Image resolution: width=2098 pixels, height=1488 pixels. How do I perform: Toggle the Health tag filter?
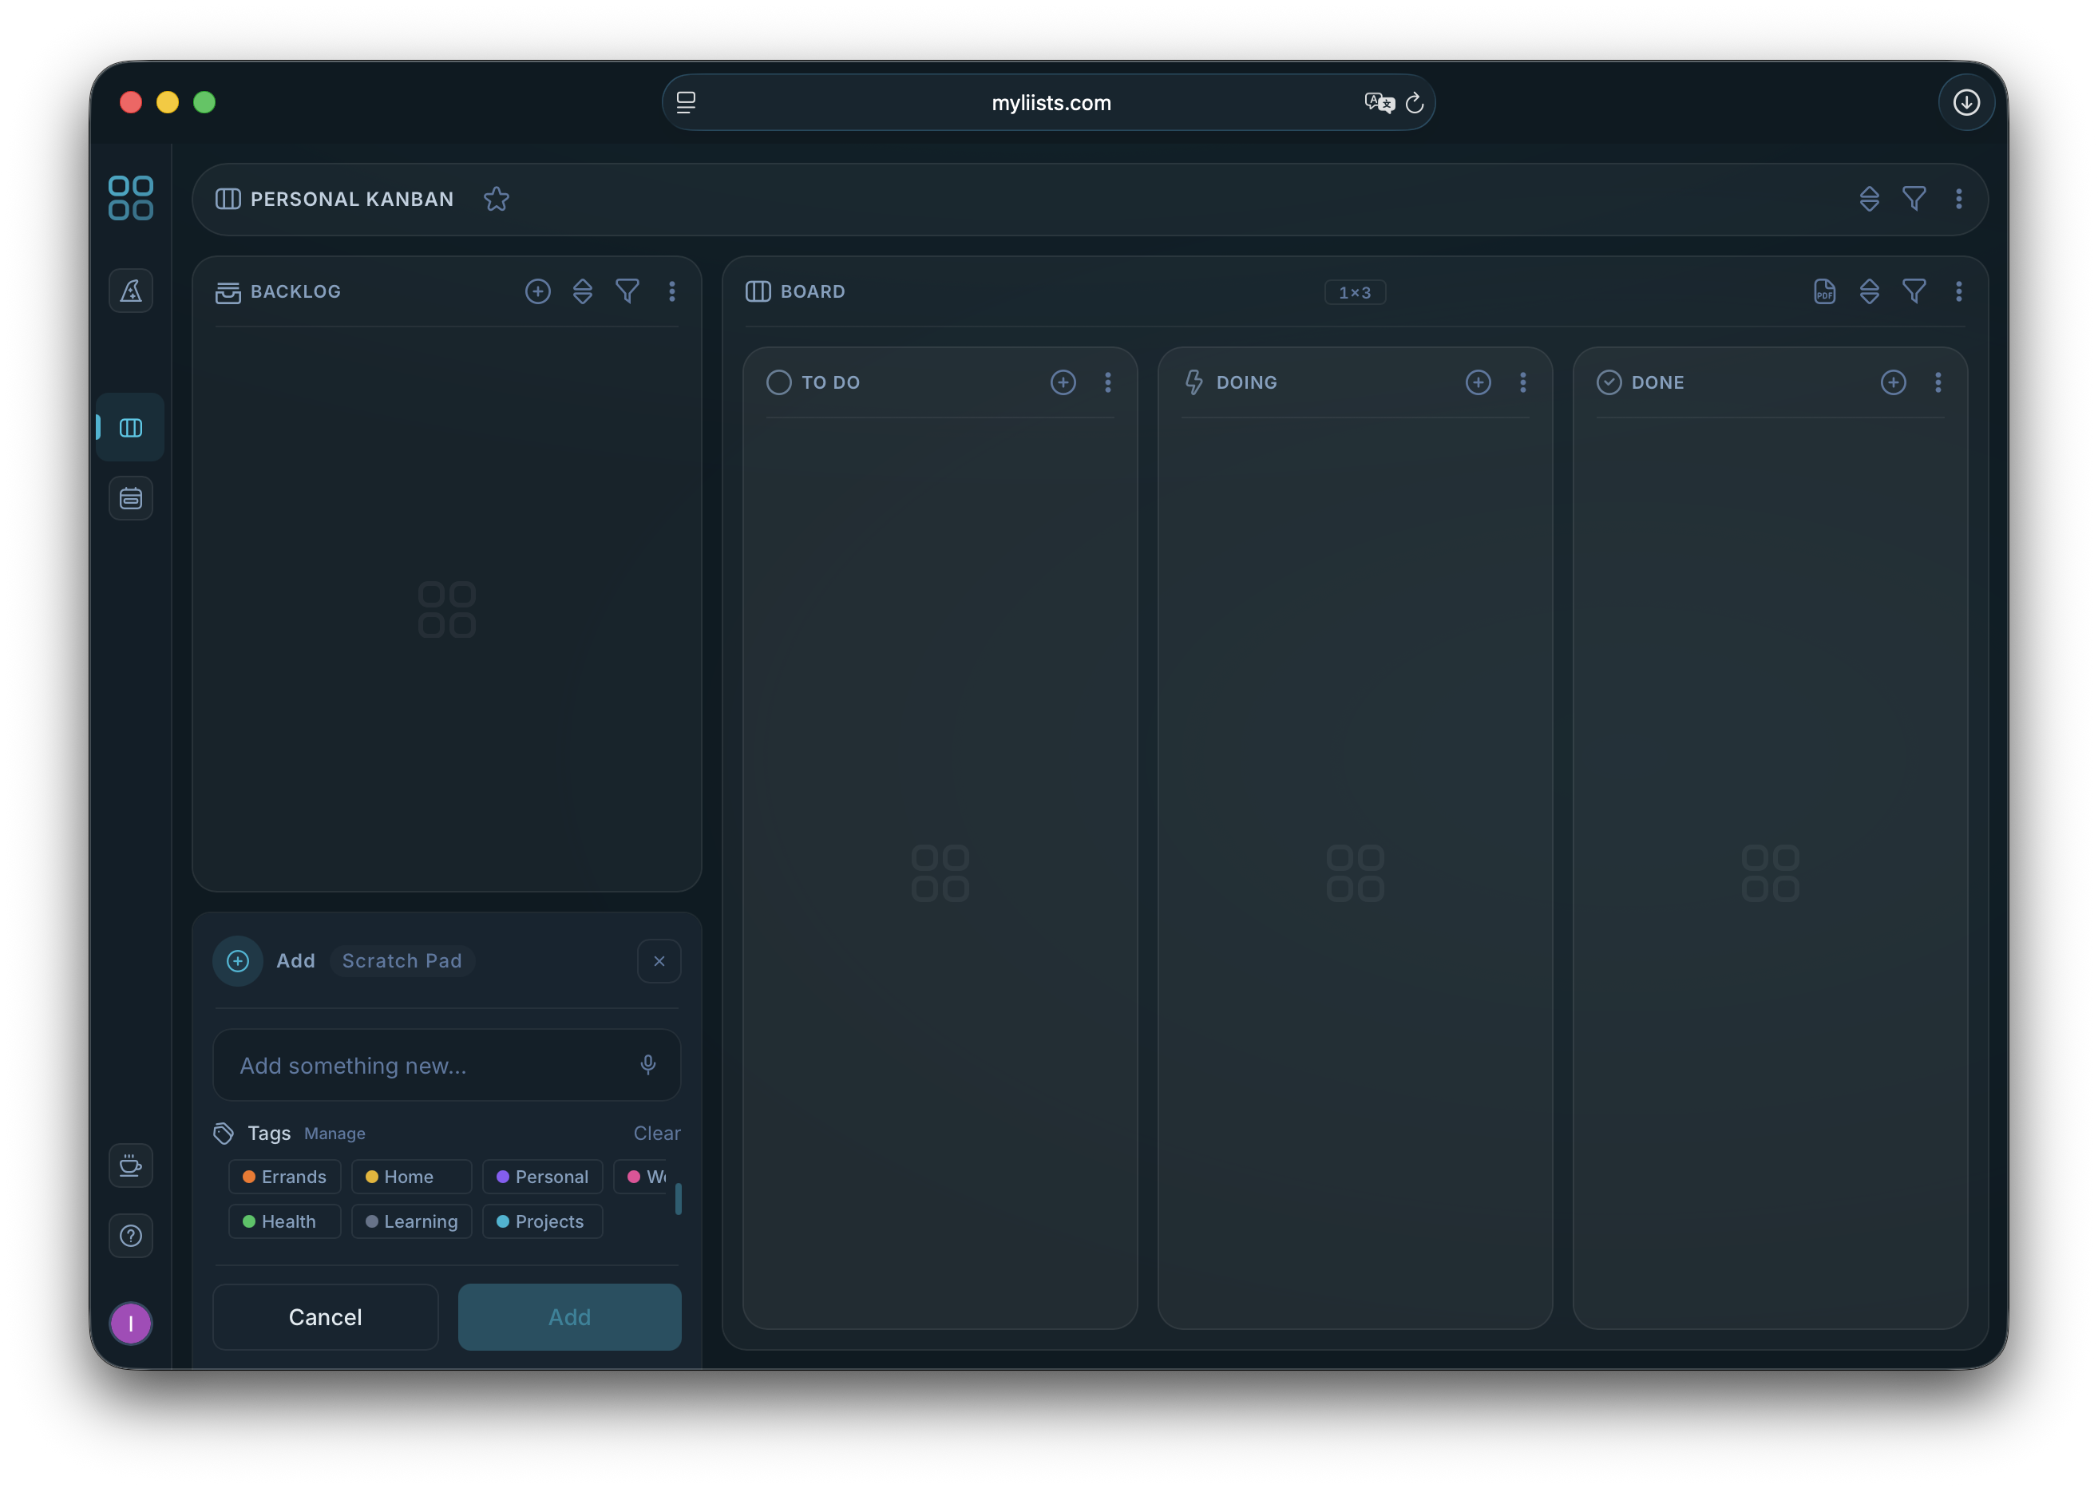(284, 1221)
